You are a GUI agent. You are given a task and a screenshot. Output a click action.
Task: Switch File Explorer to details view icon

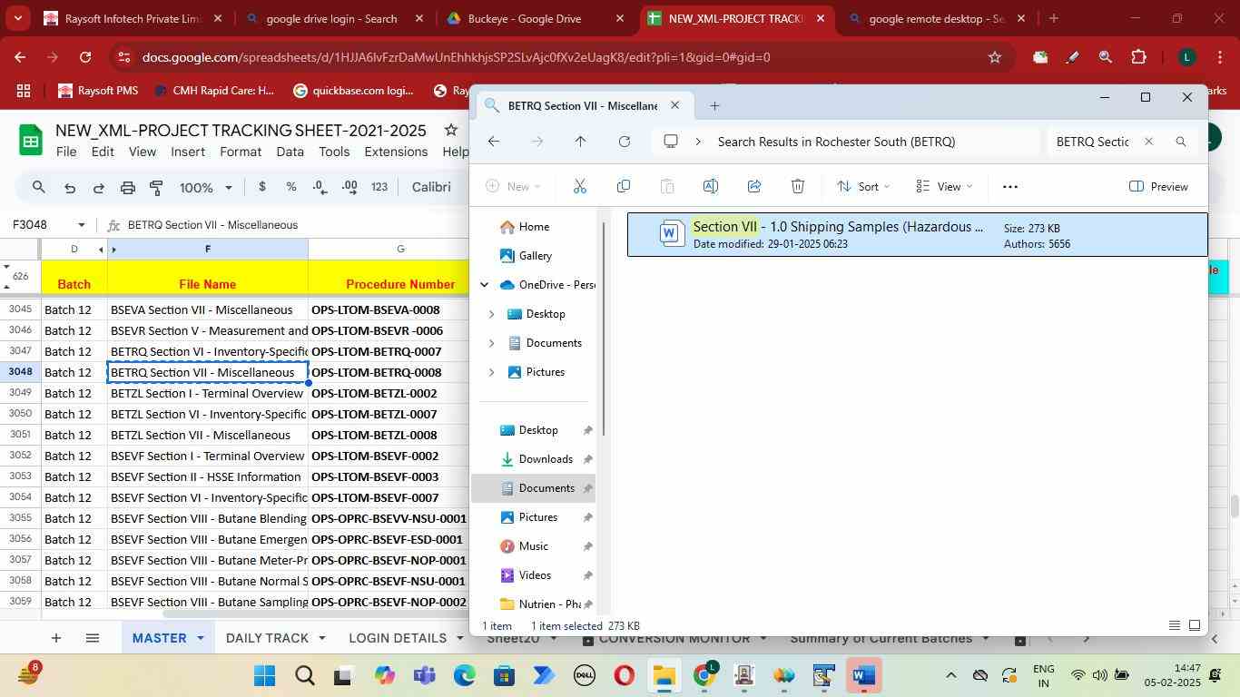[x=1175, y=625]
